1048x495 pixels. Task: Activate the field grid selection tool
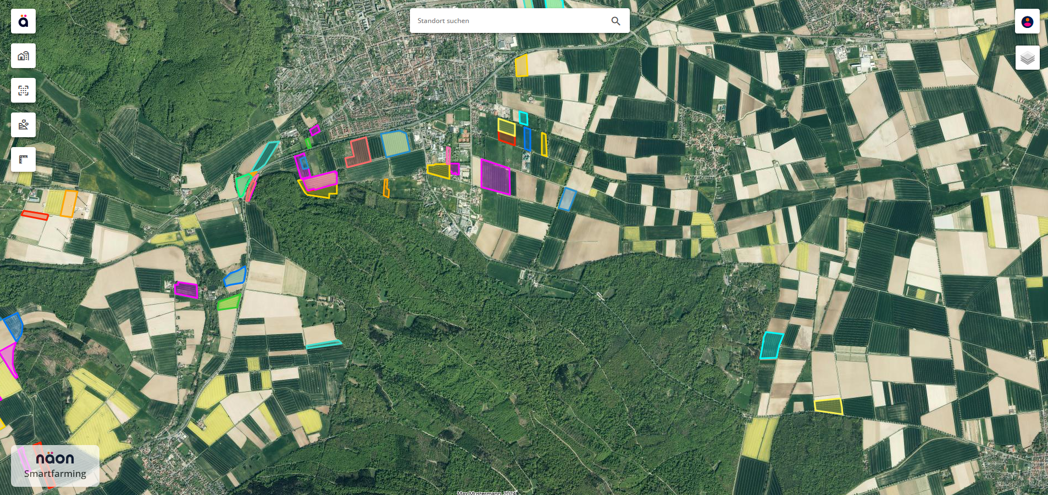click(x=23, y=91)
